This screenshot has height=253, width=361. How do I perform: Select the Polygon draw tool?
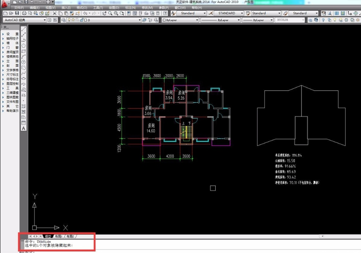coord(24,46)
